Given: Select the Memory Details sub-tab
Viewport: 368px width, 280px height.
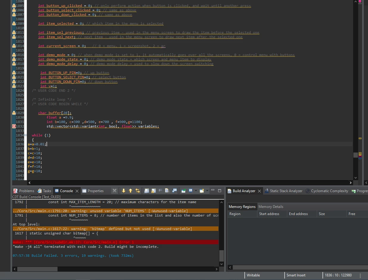Looking at the screenshot, I should point(271,207).
